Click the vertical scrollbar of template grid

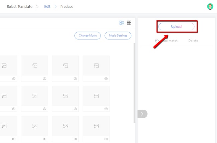click(x=135, y=83)
